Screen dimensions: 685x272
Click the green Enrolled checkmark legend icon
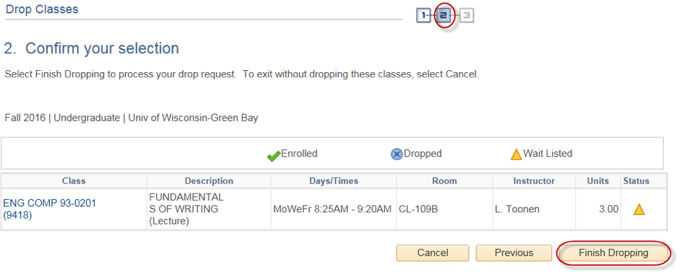point(273,155)
